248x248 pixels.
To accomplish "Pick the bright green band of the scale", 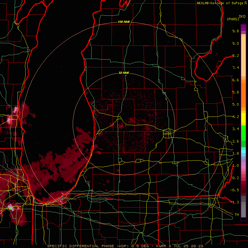I will [243, 133].
